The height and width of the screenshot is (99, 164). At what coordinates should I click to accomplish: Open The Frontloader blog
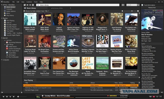coord(14,57)
